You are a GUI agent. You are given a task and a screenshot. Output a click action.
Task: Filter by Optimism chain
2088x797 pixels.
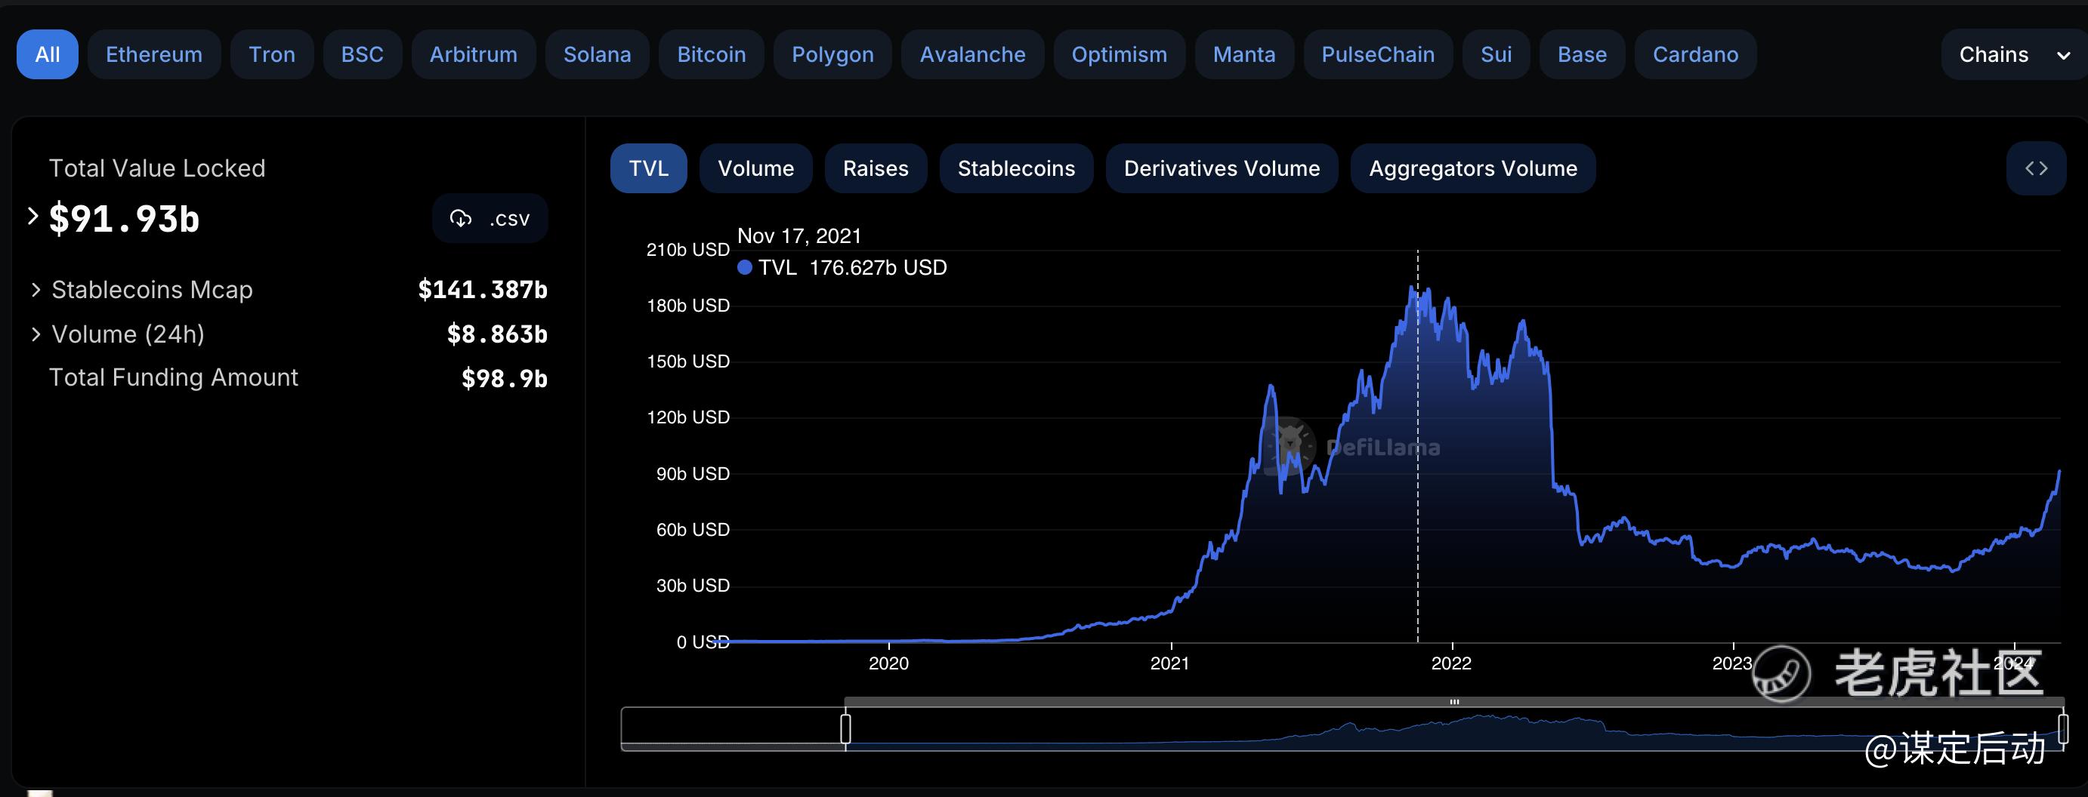pos(1120,54)
